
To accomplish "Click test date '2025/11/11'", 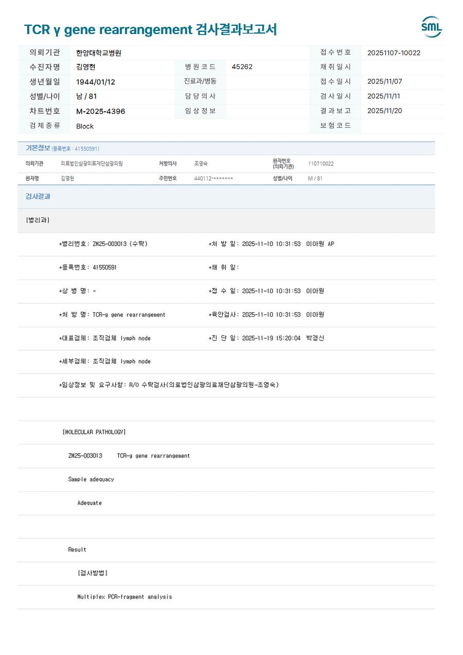I will [383, 96].
